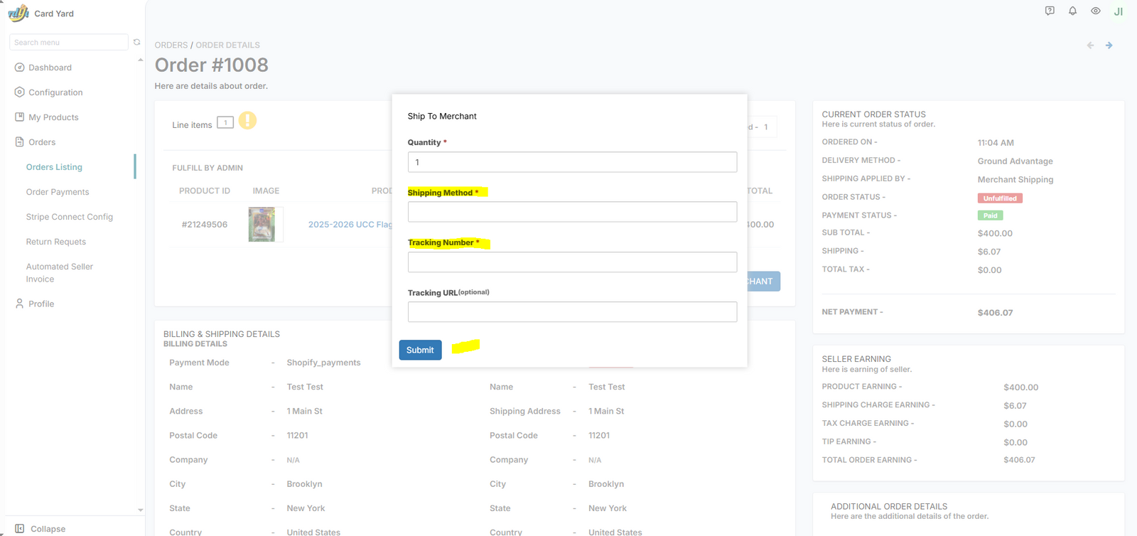
Task: Click the product thumbnail image
Action: pyautogui.click(x=262, y=225)
